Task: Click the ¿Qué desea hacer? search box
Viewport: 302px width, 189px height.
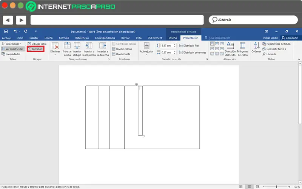Action: [217, 38]
